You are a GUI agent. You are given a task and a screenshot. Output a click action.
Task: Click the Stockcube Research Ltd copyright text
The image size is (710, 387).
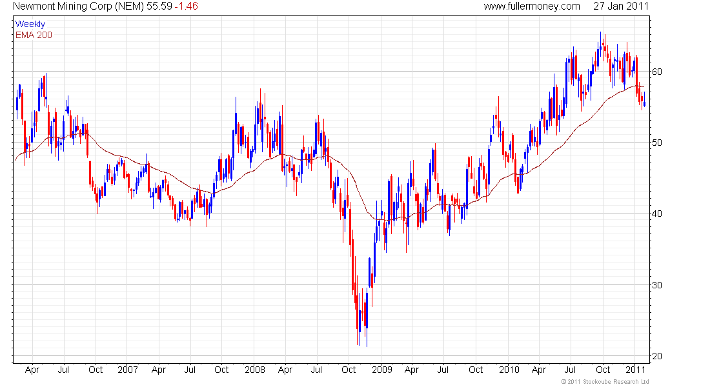605,382
